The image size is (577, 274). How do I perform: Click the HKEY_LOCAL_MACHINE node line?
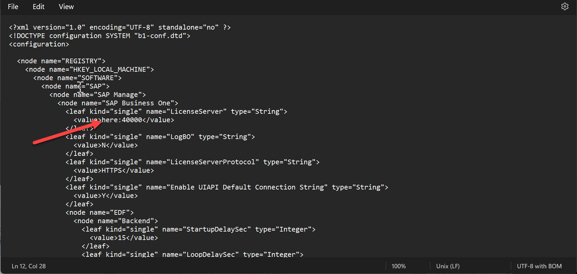89,69
